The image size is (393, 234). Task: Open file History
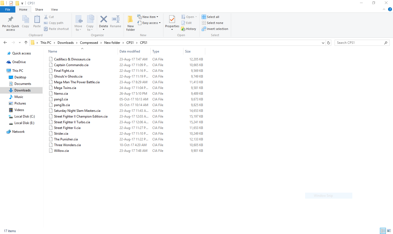click(x=189, y=29)
